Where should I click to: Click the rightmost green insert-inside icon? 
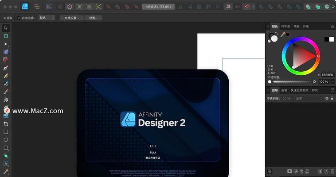click(327, 7)
